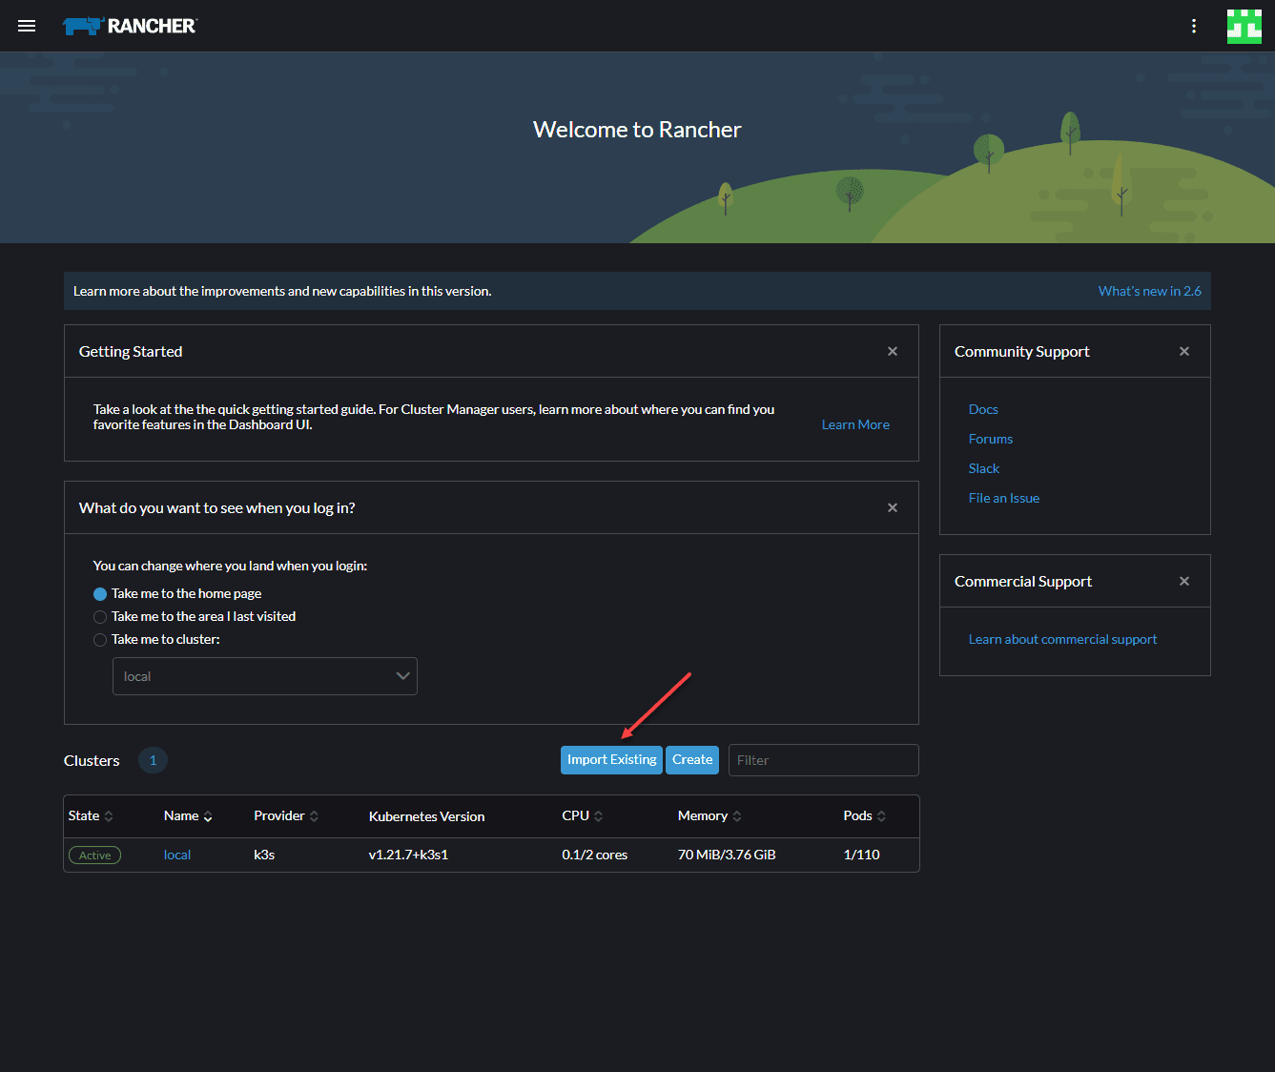This screenshot has height=1072, width=1275.
Task: Sort clusters by State column
Action: (91, 815)
